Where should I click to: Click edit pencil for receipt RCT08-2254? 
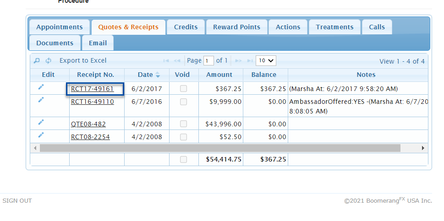click(x=41, y=135)
